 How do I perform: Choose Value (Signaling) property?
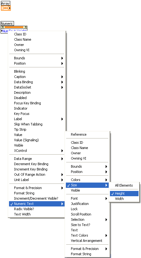pyautogui.click(x=26, y=140)
